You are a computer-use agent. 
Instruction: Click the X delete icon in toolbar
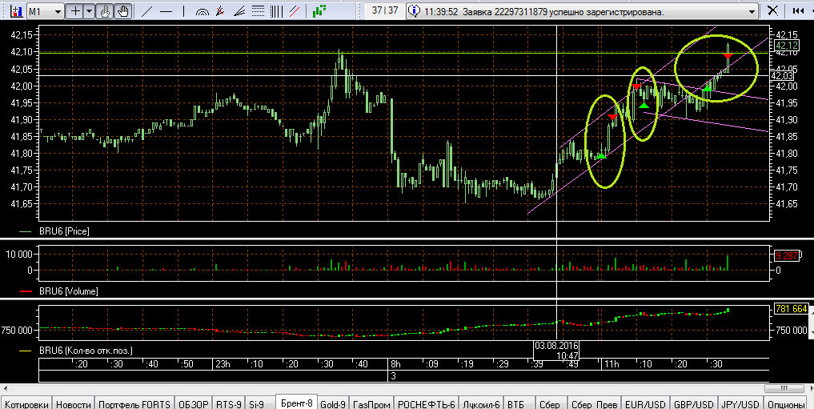click(x=772, y=11)
